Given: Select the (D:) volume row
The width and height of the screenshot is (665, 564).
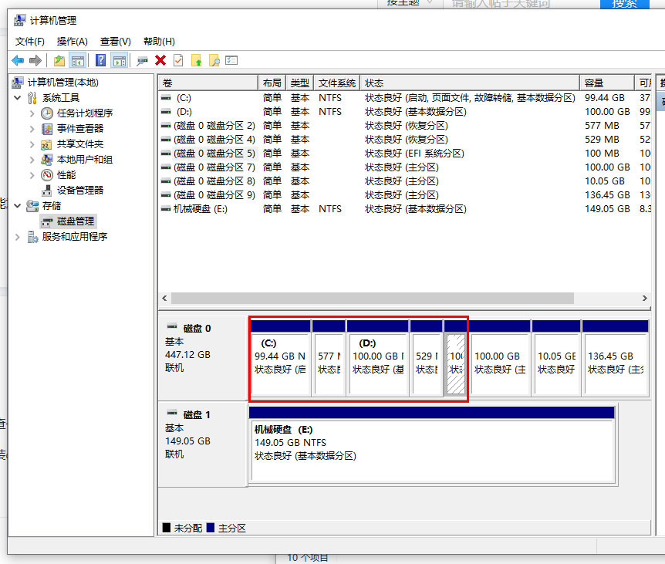Looking at the screenshot, I should click(404, 112).
